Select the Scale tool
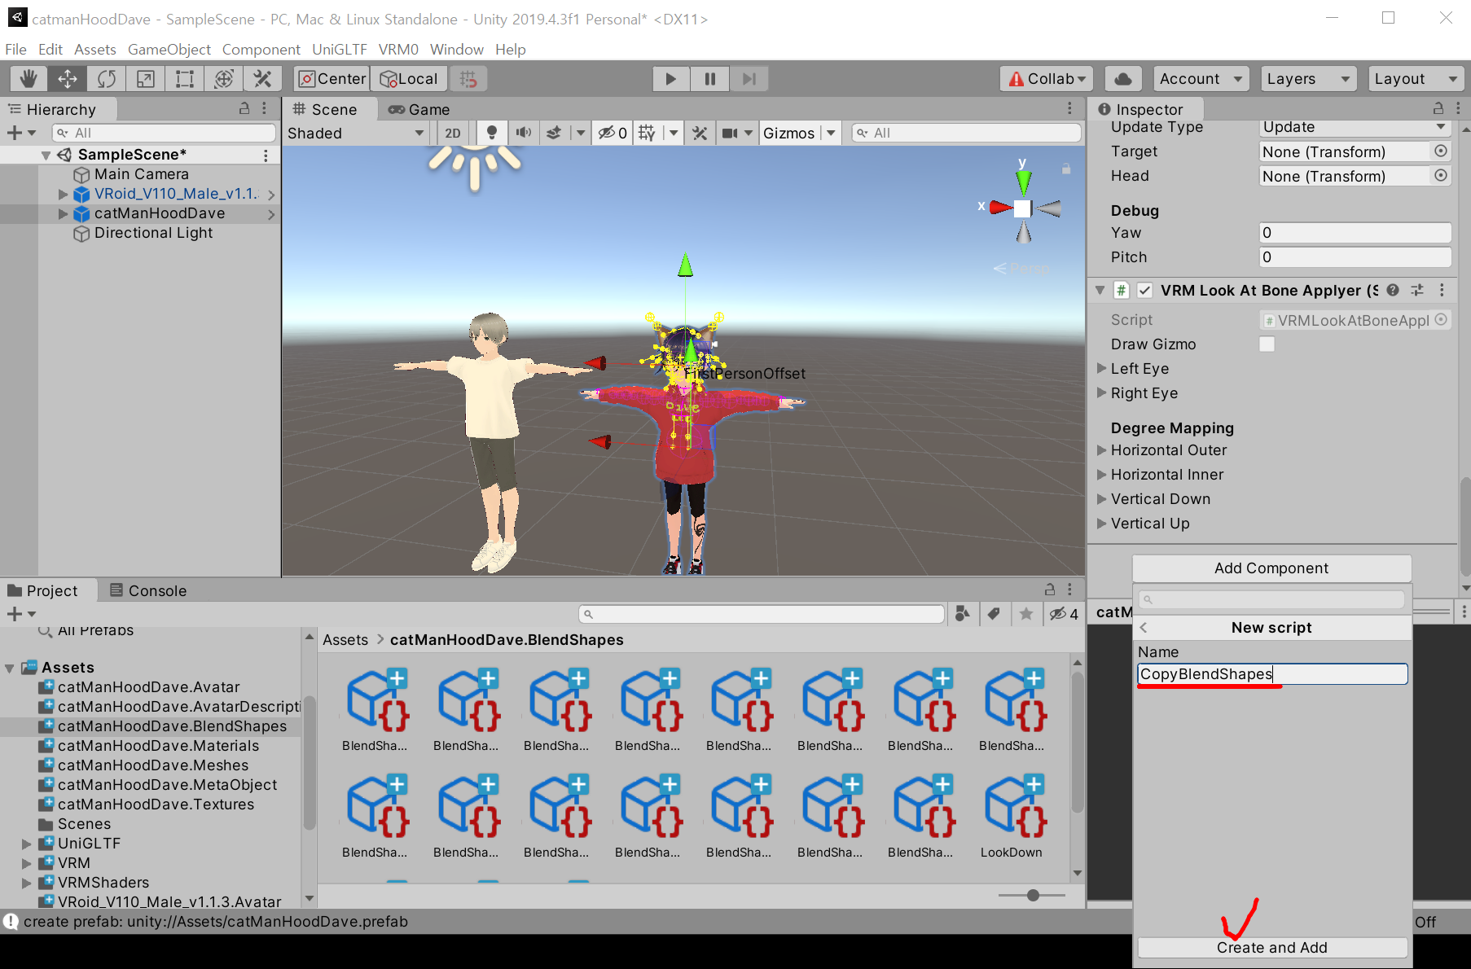 [146, 79]
